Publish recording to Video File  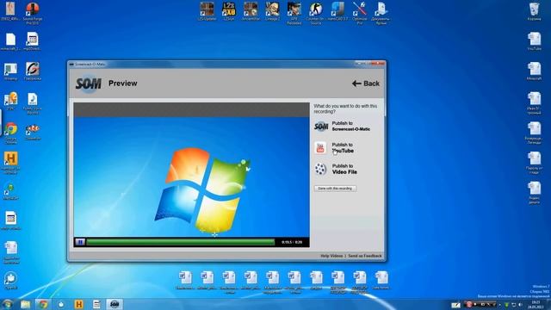coord(344,169)
